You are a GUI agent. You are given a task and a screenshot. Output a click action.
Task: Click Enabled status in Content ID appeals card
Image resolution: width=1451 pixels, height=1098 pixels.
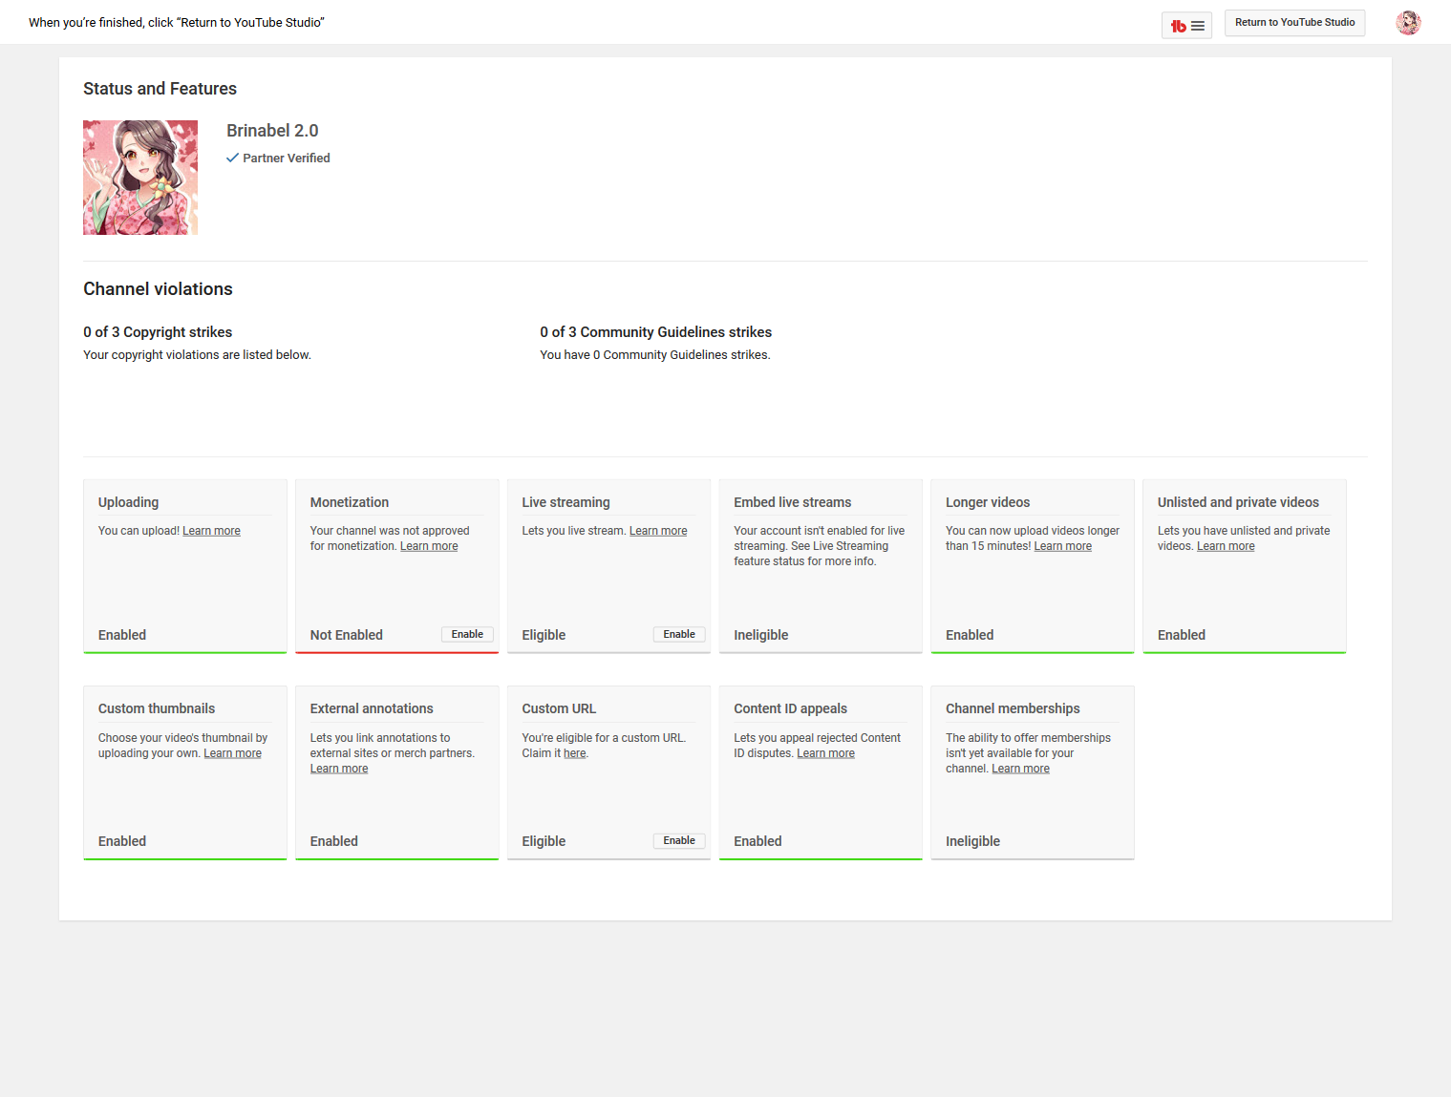click(x=758, y=841)
